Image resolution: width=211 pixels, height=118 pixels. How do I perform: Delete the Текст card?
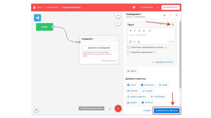(173, 25)
